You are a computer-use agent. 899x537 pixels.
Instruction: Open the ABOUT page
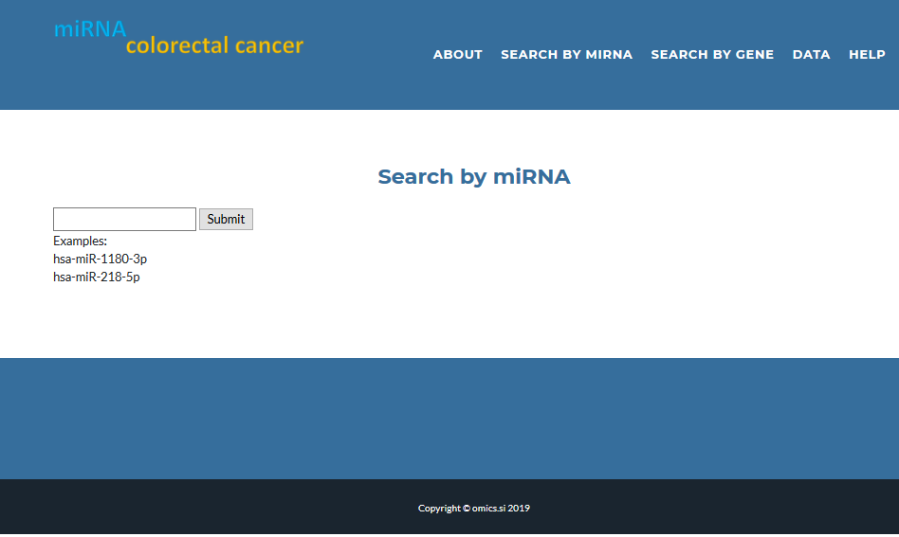[457, 55]
